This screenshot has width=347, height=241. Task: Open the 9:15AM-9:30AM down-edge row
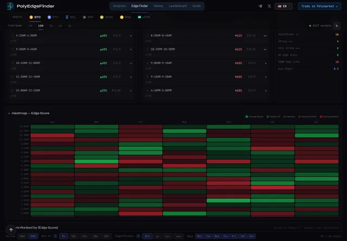click(207, 79)
